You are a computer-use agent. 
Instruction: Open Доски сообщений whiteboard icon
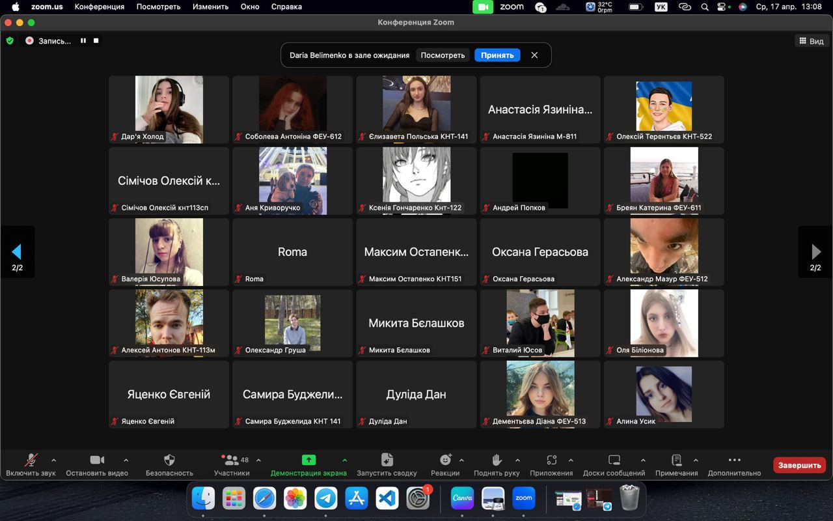click(x=614, y=460)
